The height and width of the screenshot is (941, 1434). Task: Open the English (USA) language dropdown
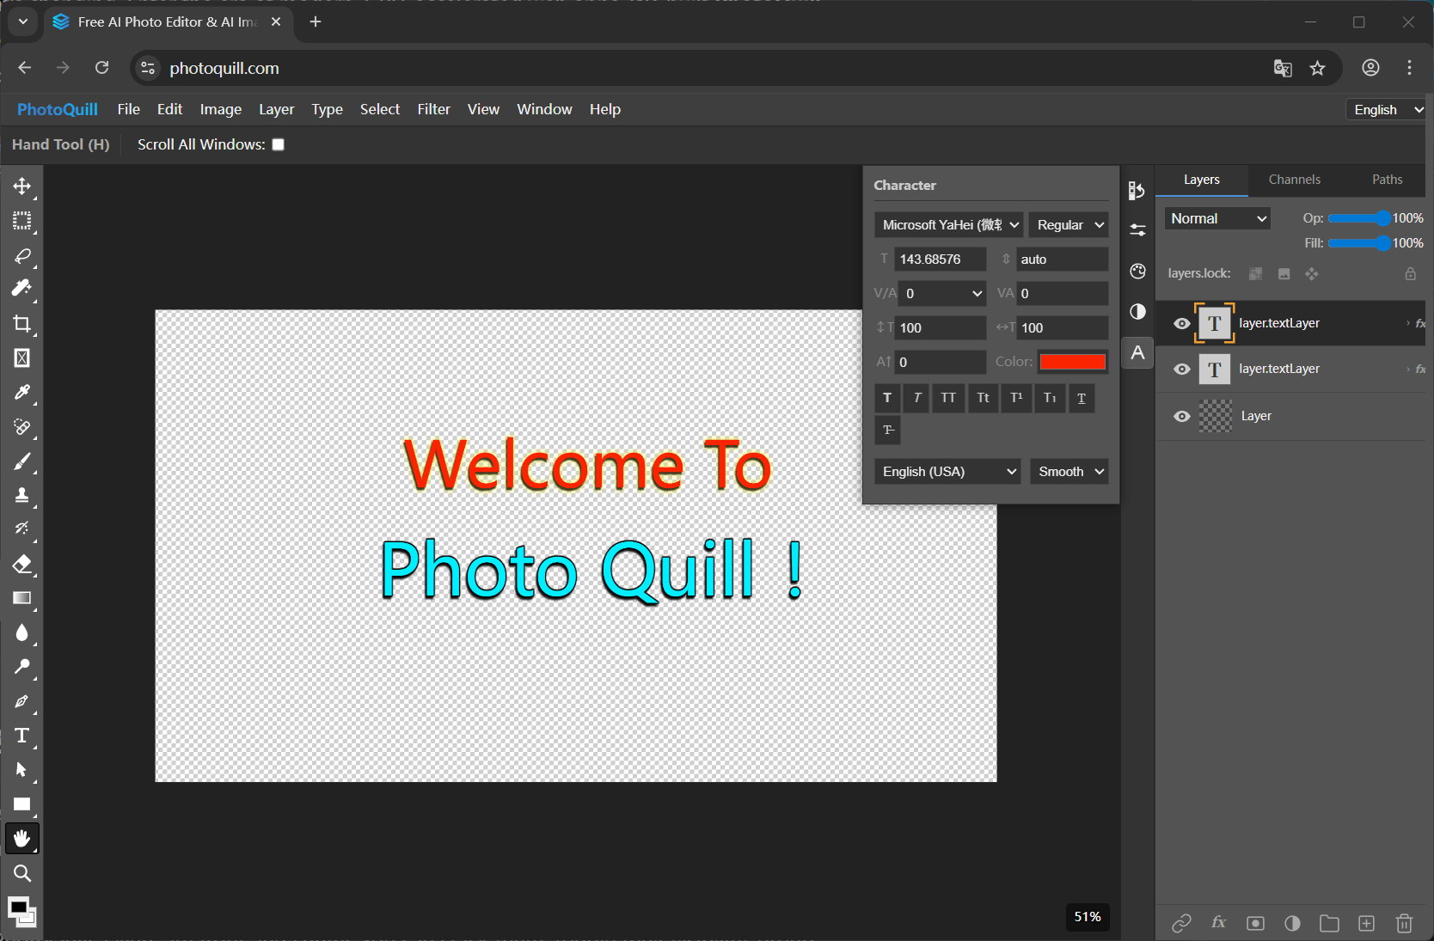(947, 472)
